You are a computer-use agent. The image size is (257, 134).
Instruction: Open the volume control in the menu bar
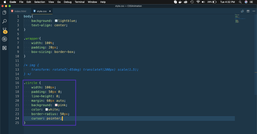pos(203,2)
